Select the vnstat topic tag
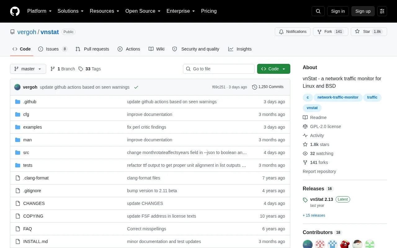This screenshot has width=397, height=248. pos(312,108)
